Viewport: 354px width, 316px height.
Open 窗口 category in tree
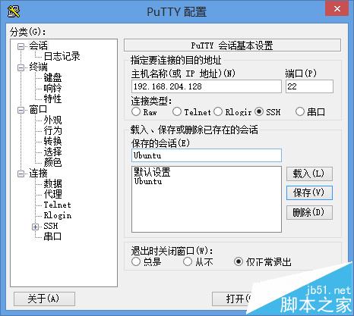(38, 109)
